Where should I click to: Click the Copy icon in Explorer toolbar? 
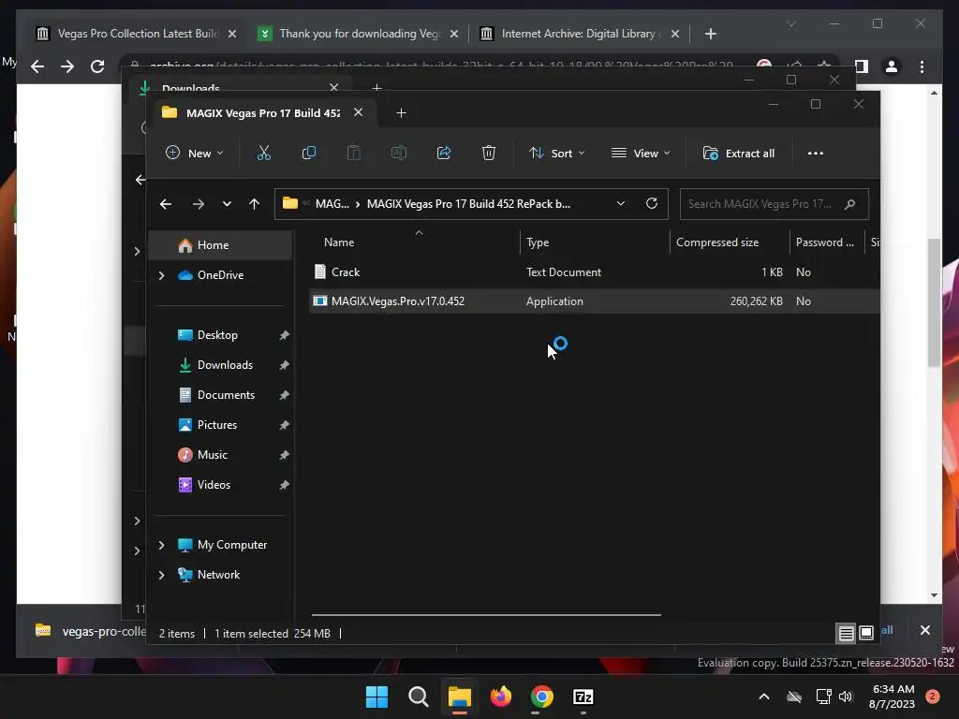(309, 153)
